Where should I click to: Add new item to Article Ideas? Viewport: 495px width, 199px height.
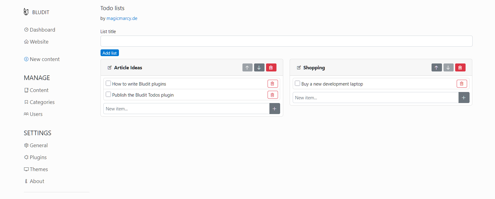[x=275, y=109]
